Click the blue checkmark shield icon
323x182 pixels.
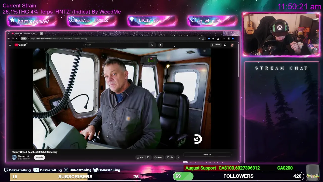pos(233,39)
